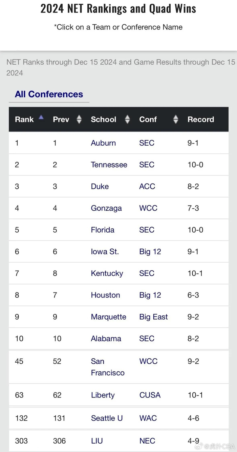Click the ACC conference link

pyautogui.click(x=147, y=186)
